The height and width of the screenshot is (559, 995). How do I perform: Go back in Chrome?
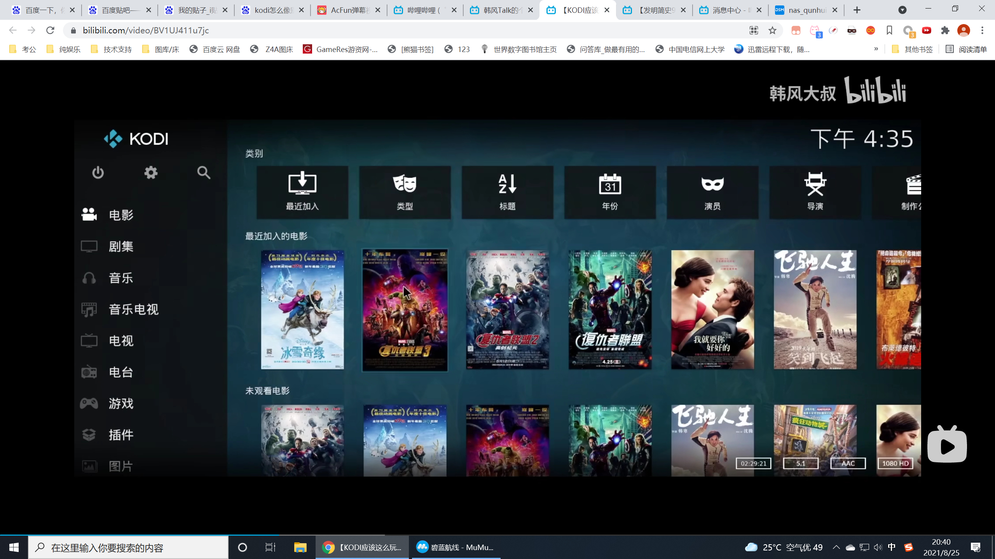(x=13, y=30)
